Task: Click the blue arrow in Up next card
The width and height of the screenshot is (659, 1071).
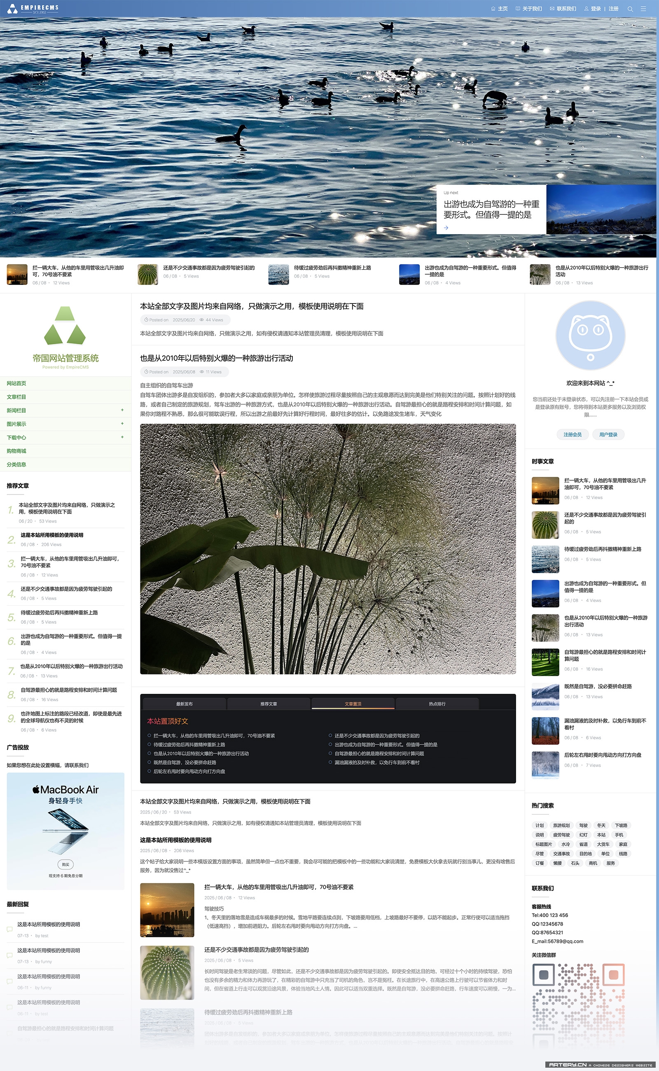Action: coord(446,227)
